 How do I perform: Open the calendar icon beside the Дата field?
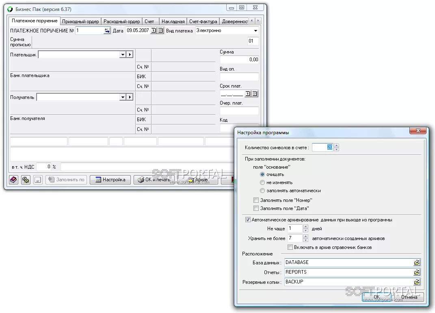click(x=160, y=30)
